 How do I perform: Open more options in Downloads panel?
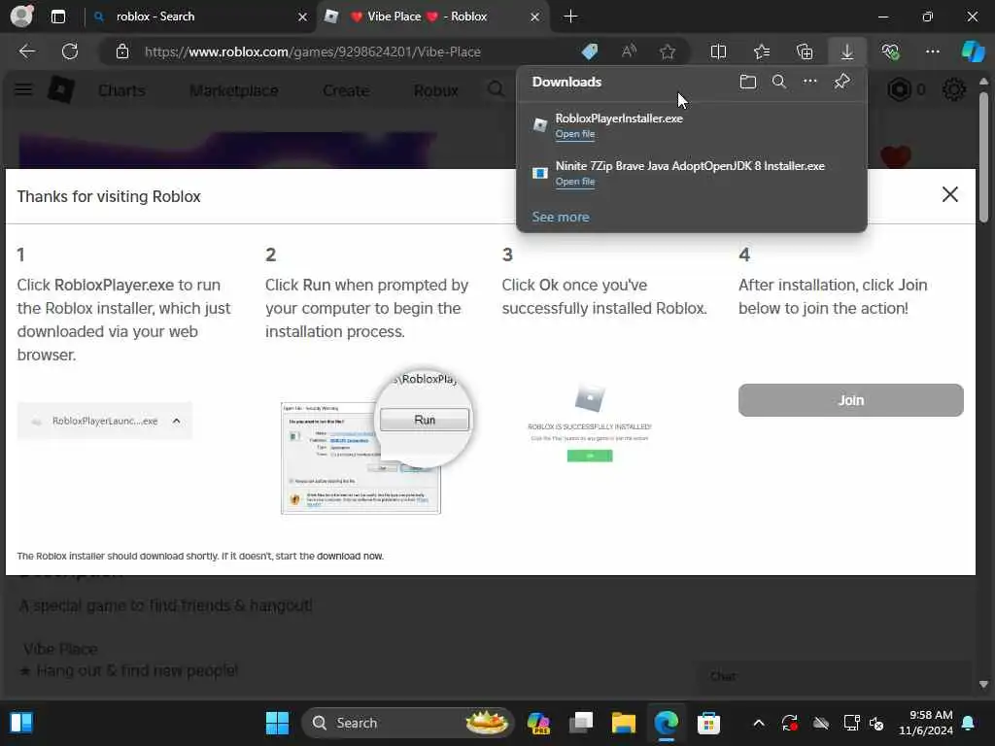[x=810, y=82]
